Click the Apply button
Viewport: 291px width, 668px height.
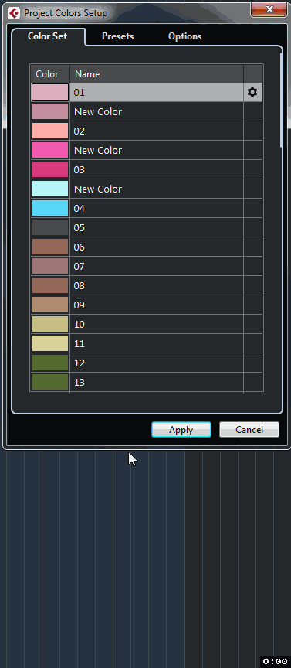[x=181, y=429]
